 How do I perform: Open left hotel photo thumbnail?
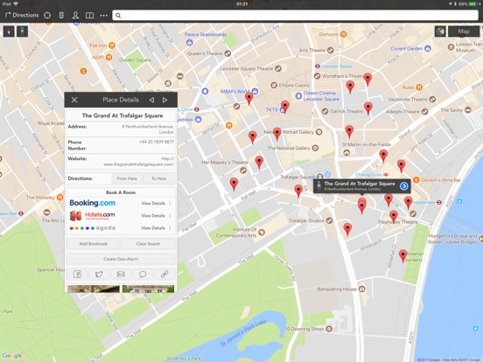coord(94,289)
